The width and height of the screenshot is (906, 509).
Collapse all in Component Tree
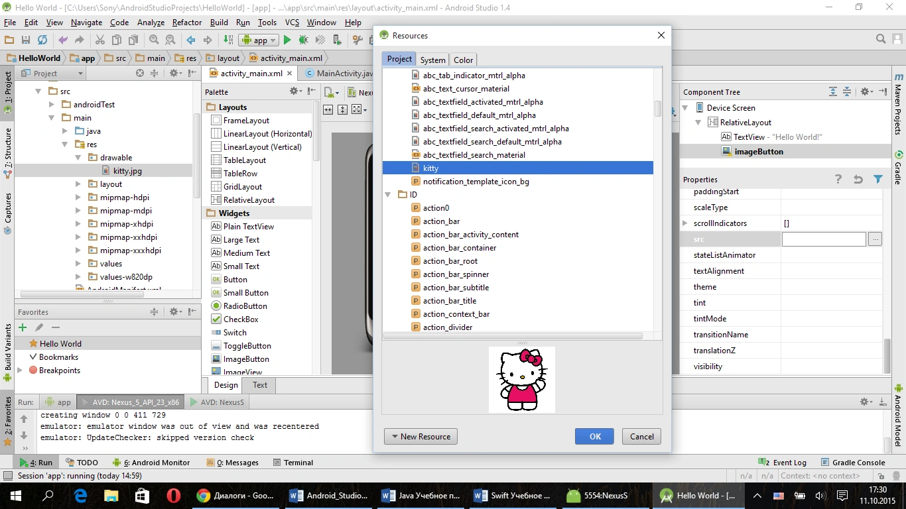click(x=847, y=91)
